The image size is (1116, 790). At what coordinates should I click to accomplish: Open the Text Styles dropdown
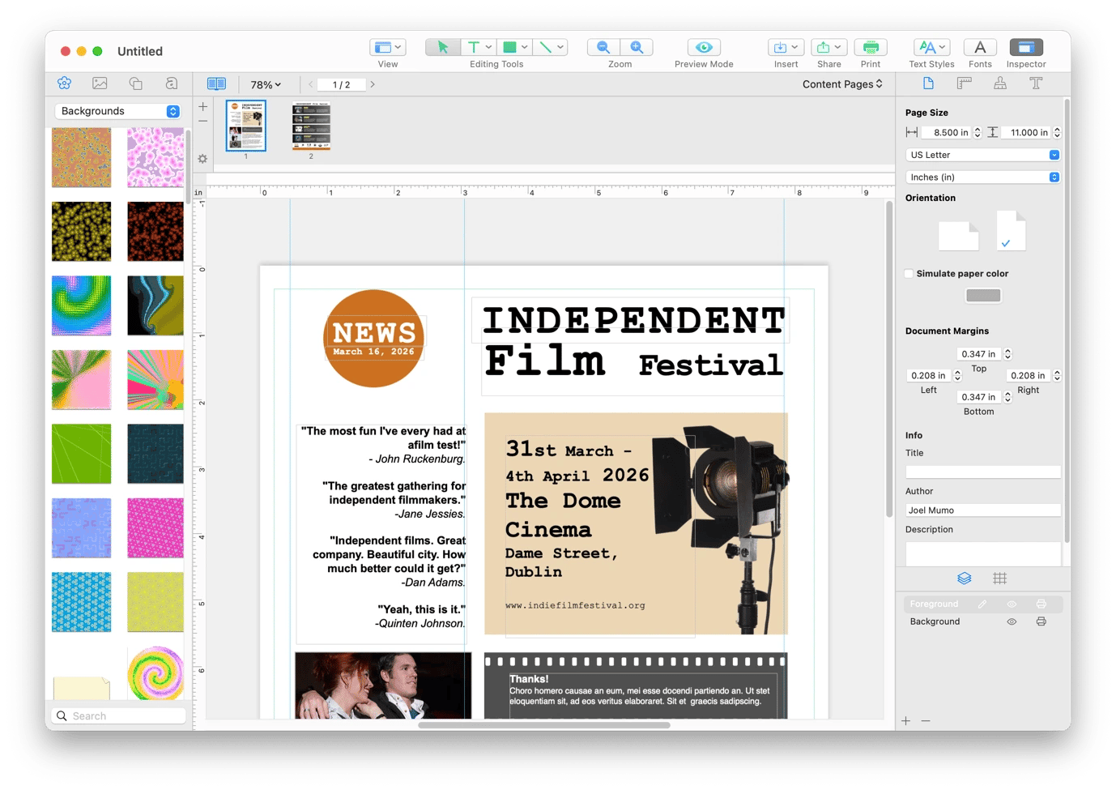click(931, 47)
